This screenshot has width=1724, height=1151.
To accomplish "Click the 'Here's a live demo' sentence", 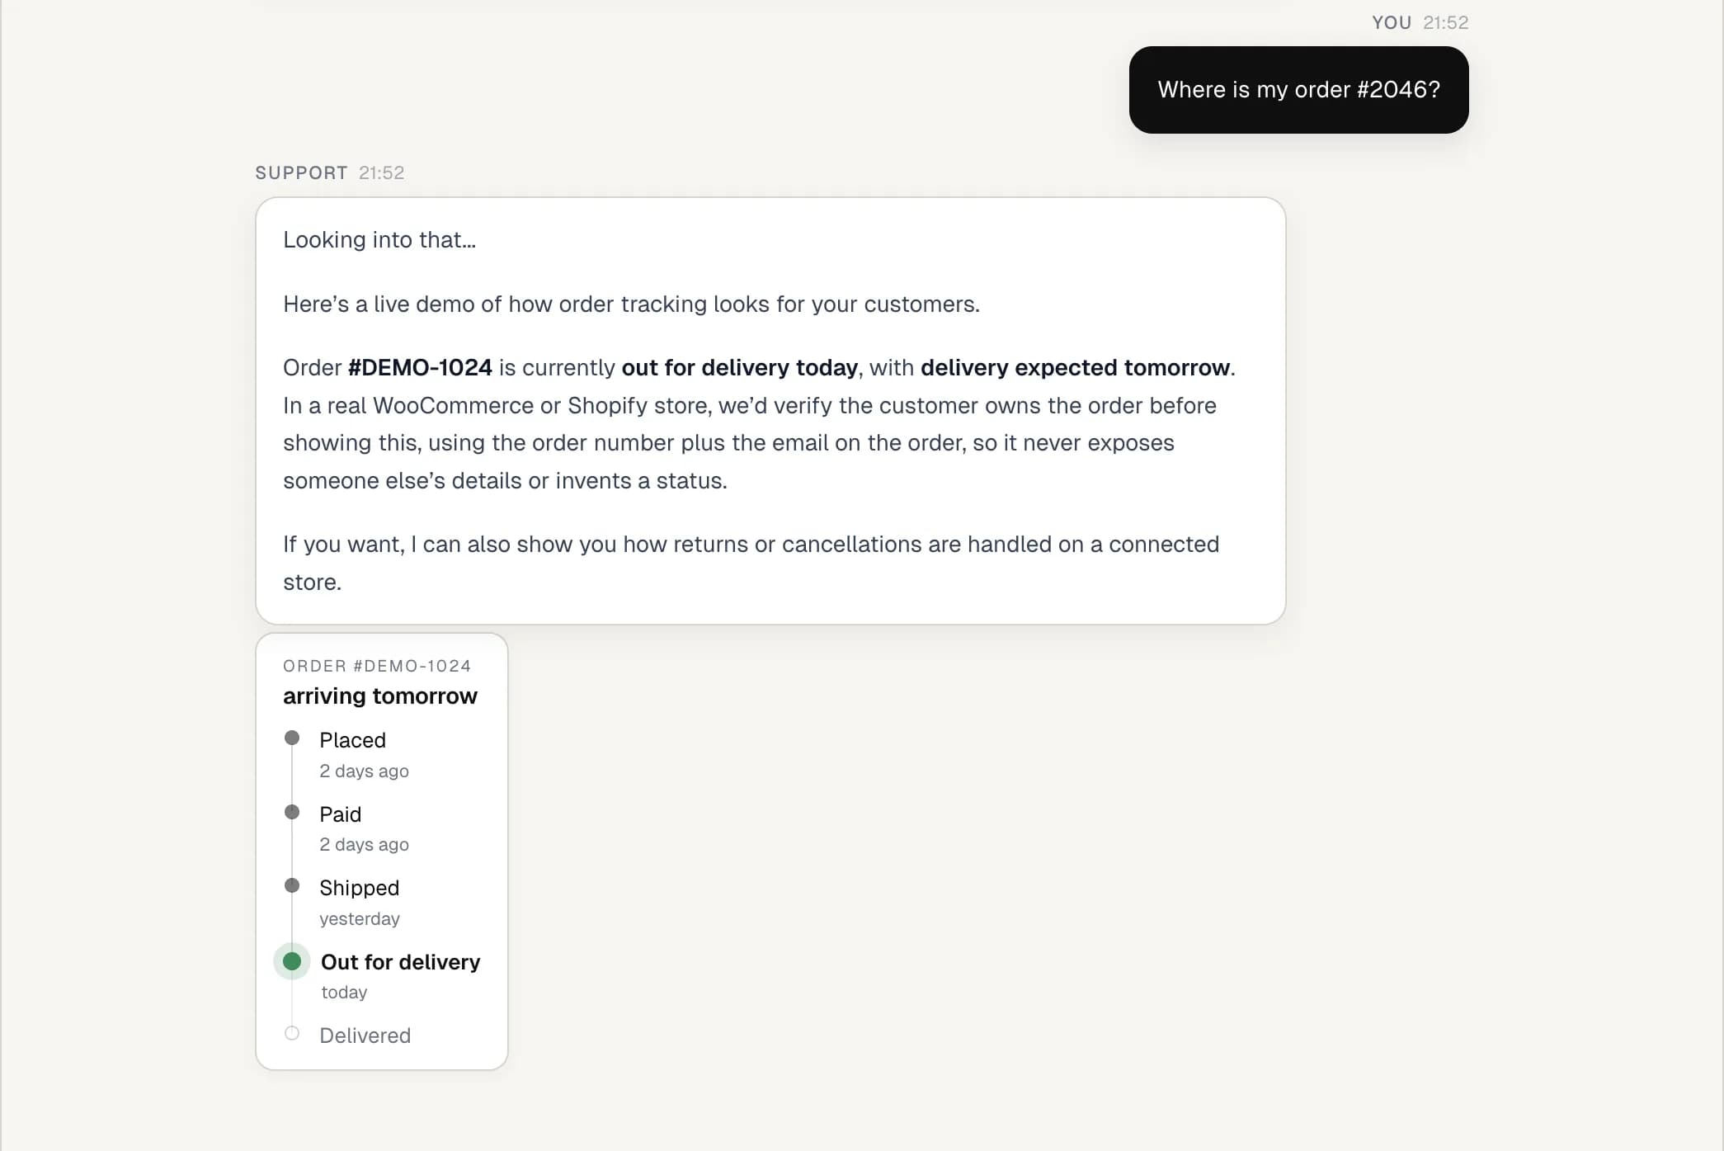I will pyautogui.click(x=631, y=304).
